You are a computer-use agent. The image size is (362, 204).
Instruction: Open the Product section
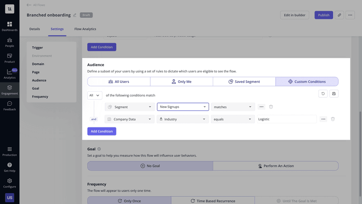[x=10, y=58]
